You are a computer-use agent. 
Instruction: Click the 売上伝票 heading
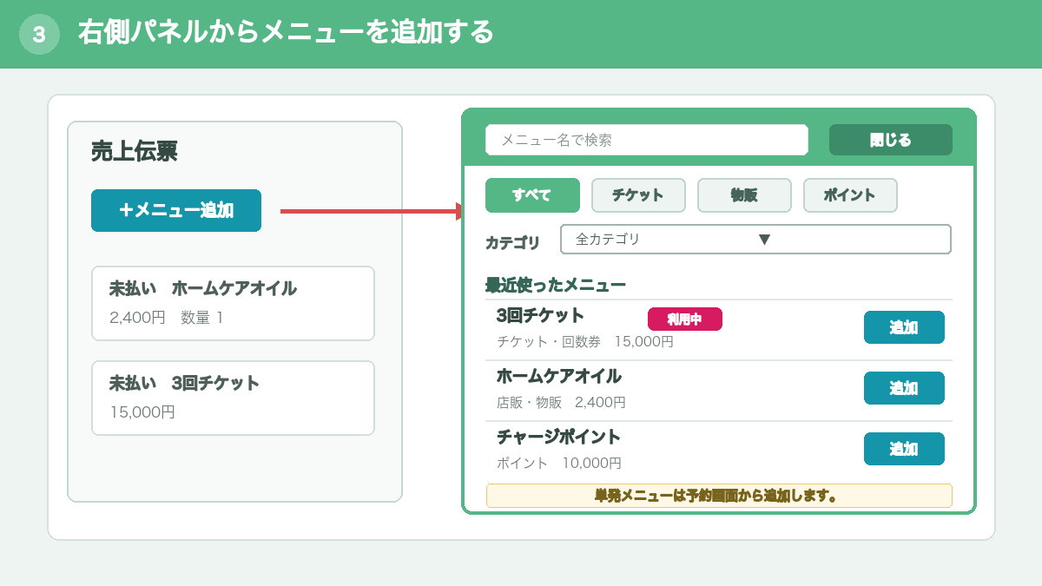coord(135,152)
